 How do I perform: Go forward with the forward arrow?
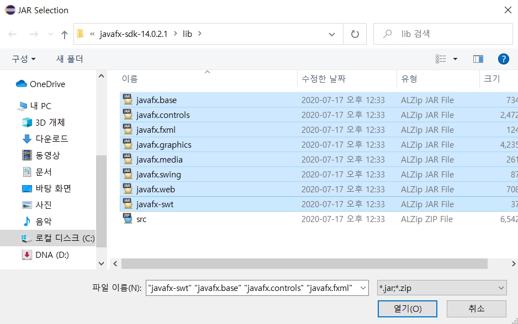(34, 34)
